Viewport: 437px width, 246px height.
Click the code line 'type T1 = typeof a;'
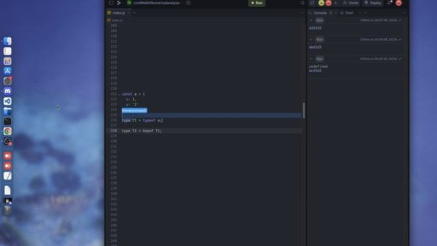coord(142,120)
